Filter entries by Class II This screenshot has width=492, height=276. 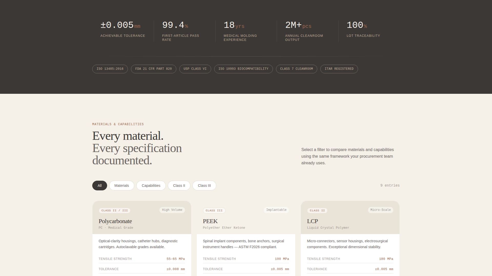[x=179, y=186]
